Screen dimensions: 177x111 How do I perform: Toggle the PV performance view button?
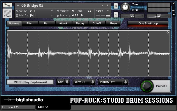(x=174, y=15)
